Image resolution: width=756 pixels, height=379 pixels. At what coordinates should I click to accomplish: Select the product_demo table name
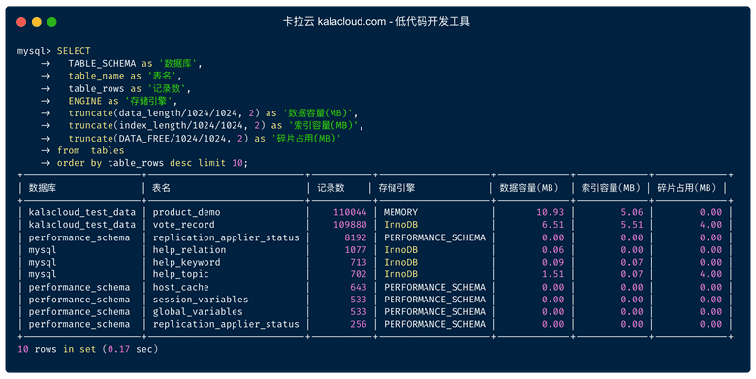tap(187, 212)
